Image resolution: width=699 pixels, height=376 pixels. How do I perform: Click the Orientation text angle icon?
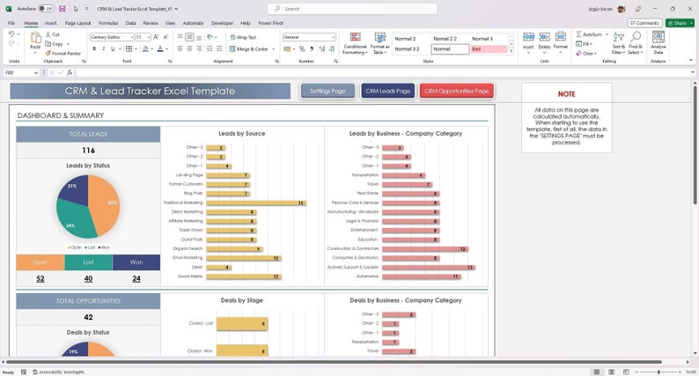[x=210, y=37]
